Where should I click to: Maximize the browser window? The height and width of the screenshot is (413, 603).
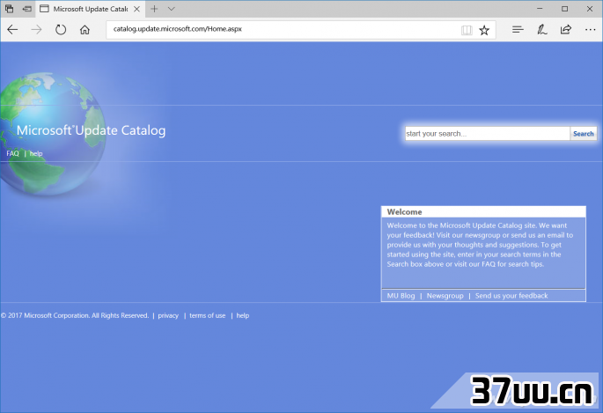(564, 9)
